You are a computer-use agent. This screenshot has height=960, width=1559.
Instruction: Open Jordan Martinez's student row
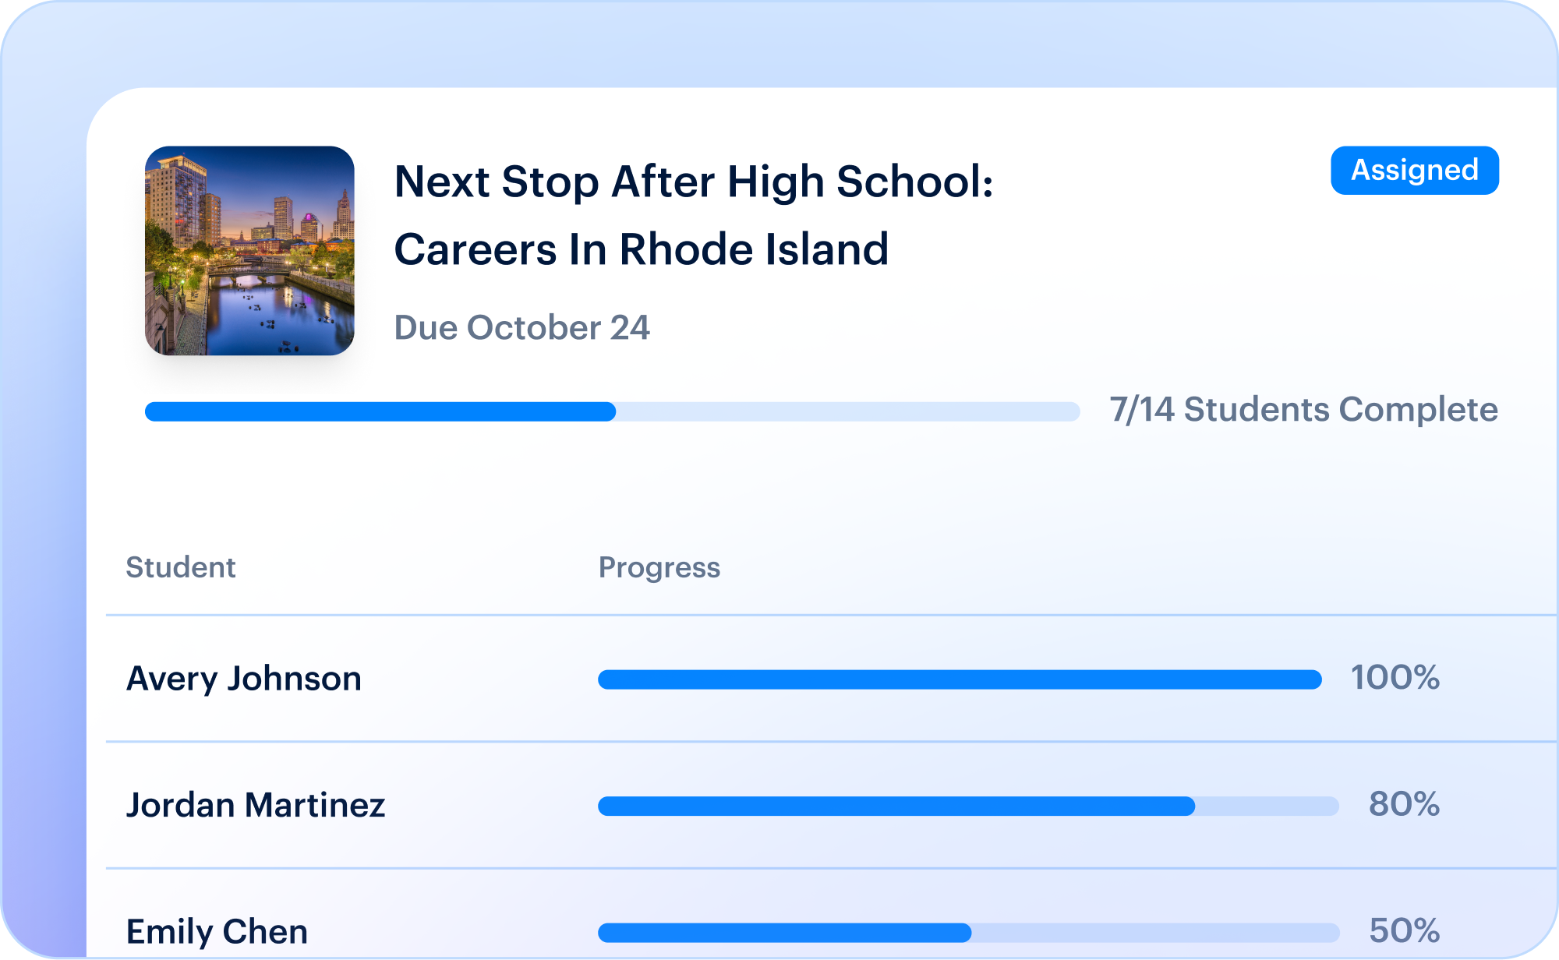tap(832, 805)
